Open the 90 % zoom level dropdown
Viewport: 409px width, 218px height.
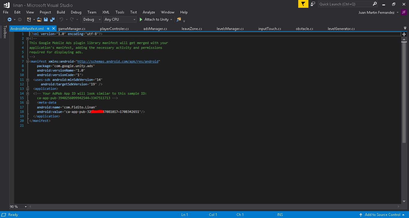click(18, 207)
